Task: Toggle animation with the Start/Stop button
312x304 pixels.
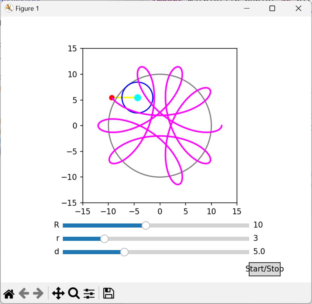Action: pyautogui.click(x=264, y=269)
